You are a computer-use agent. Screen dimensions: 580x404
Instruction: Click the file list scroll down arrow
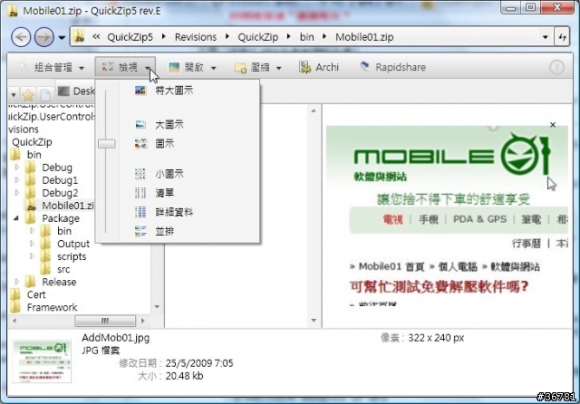pos(314,320)
